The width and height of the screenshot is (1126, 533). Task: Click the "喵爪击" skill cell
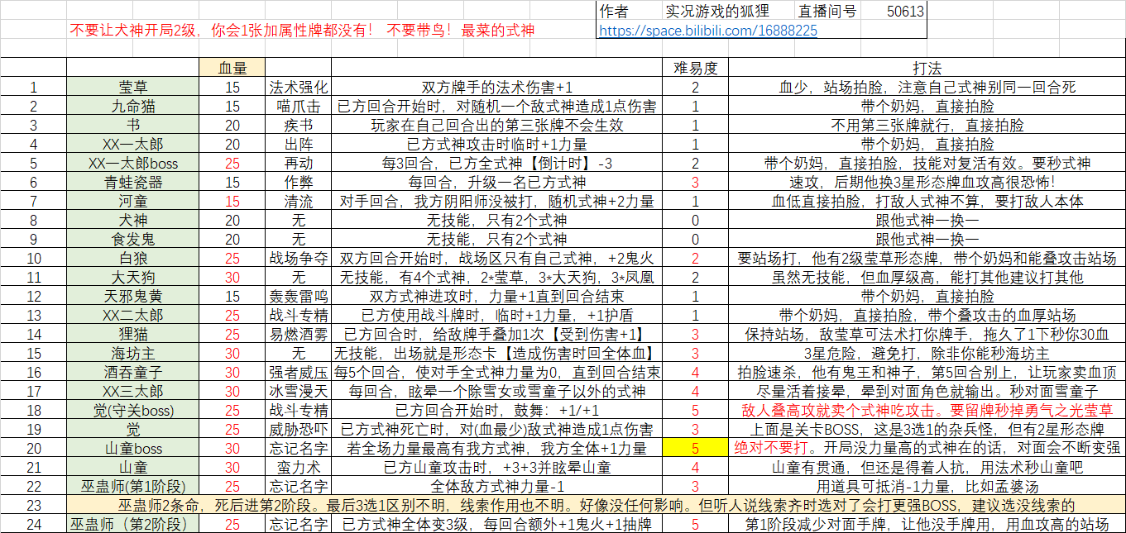[x=298, y=106]
